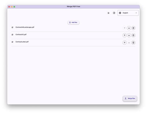Click the Add files button
Screen dimensions: 147x114
point(73,22)
